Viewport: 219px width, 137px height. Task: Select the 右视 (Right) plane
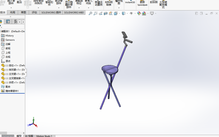click(6, 57)
